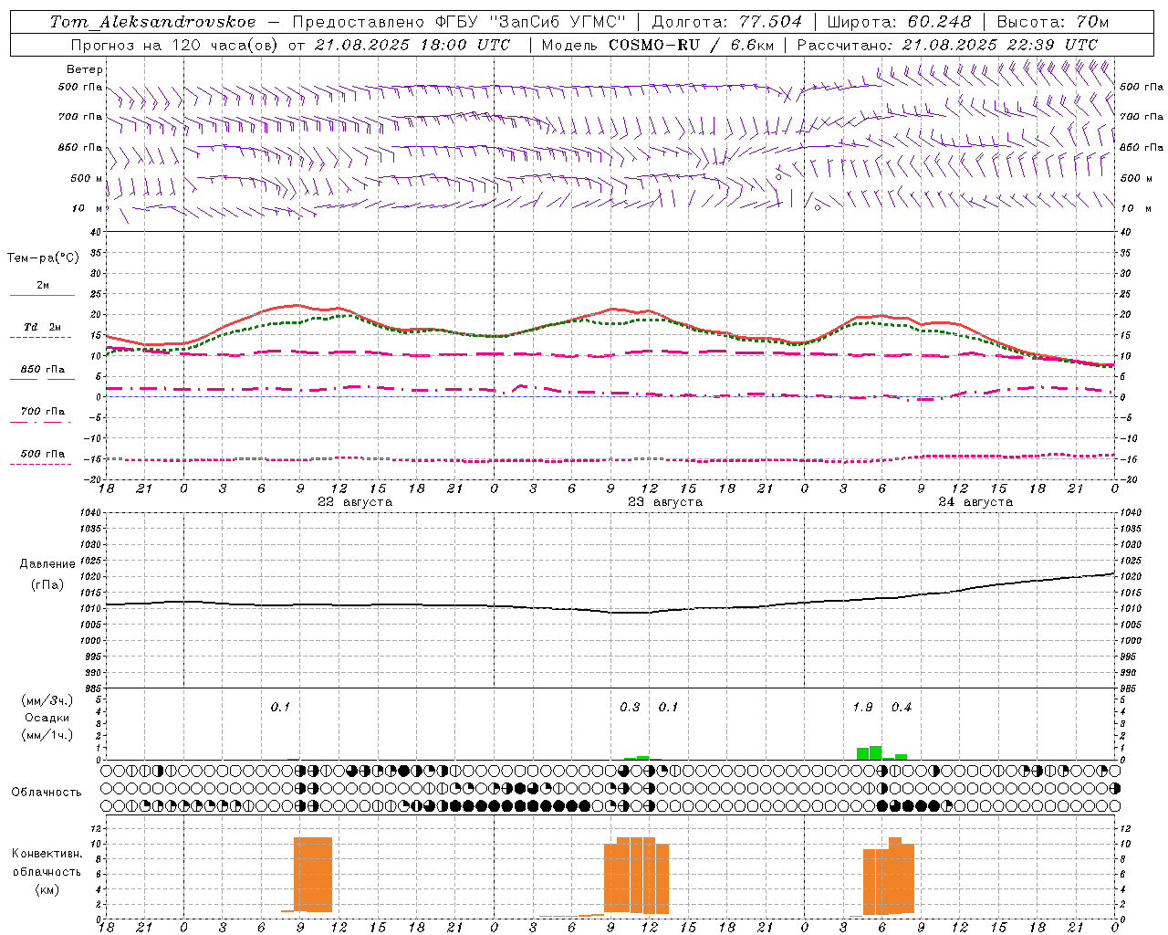Viewport: 1168px width, 935px height.
Task: Click the 500 гПа dotted legend line sample
Action: click(41, 464)
